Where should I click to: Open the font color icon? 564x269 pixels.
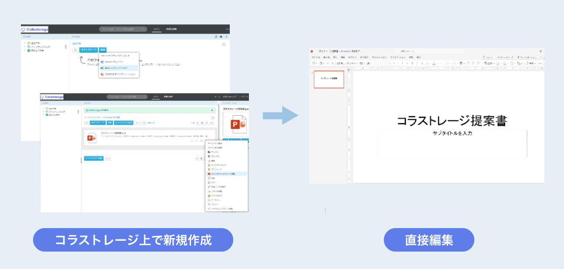(434, 64)
